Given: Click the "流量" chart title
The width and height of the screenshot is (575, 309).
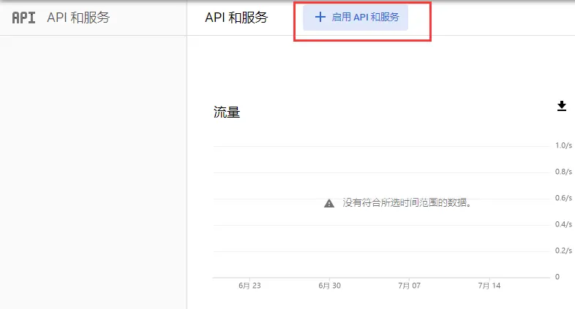Looking at the screenshot, I should [227, 112].
